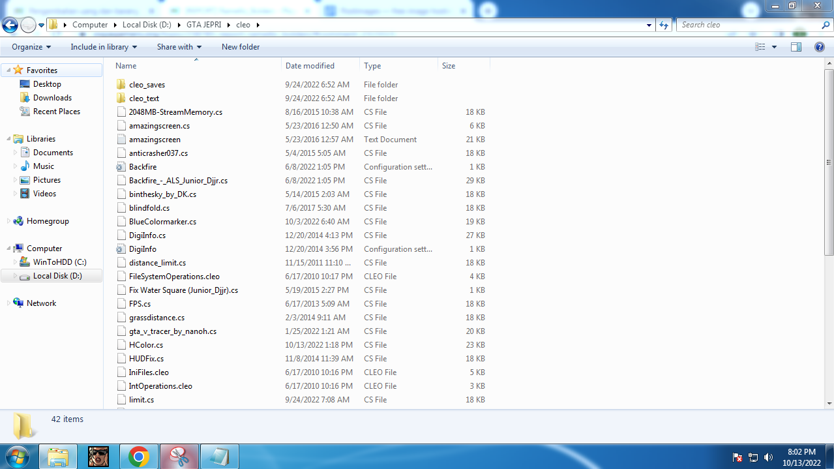Click the Search cleo input field
The height and width of the screenshot is (469, 834).
click(747, 25)
